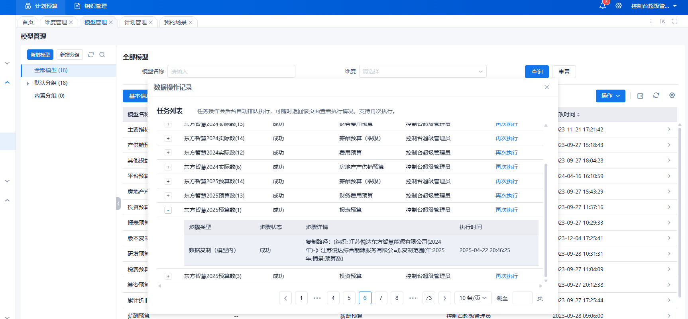Click the search icon in left panel
The image size is (688, 319).
point(102,55)
